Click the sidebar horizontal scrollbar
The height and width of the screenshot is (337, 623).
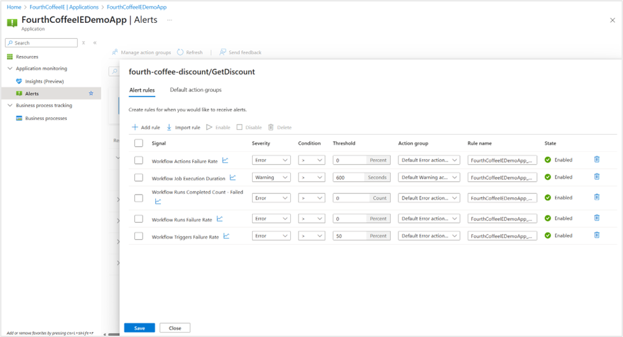[x=114, y=334]
